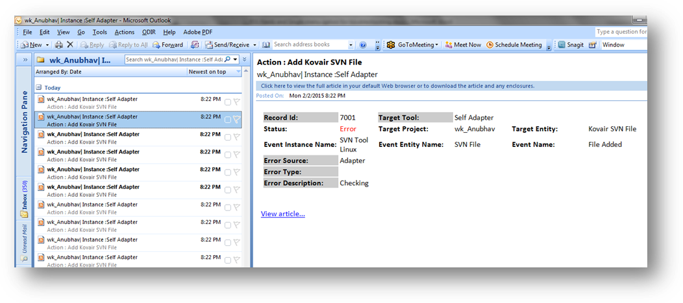Click the blue bar to view full article

397,85
